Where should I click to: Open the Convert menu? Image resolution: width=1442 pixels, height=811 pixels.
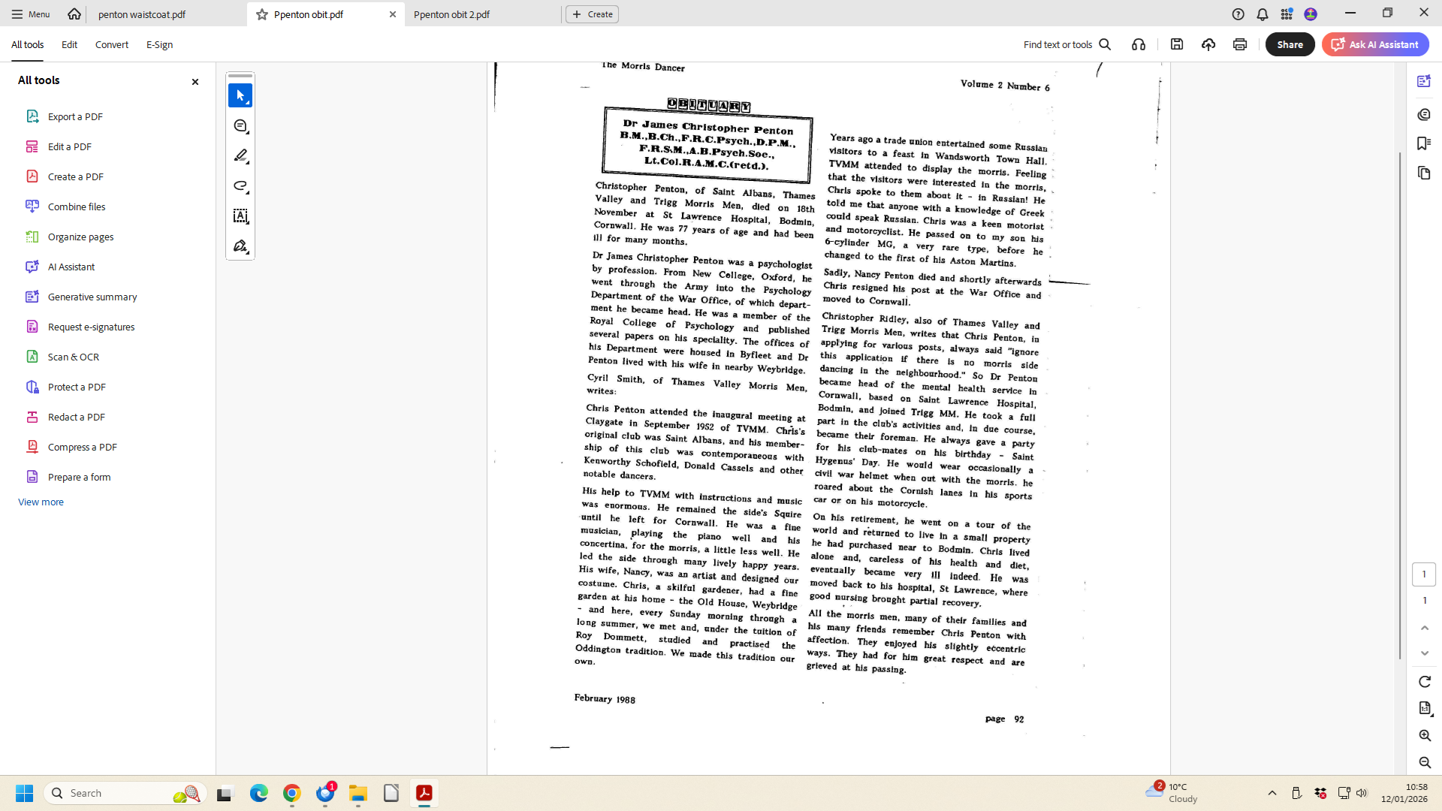[x=111, y=44]
